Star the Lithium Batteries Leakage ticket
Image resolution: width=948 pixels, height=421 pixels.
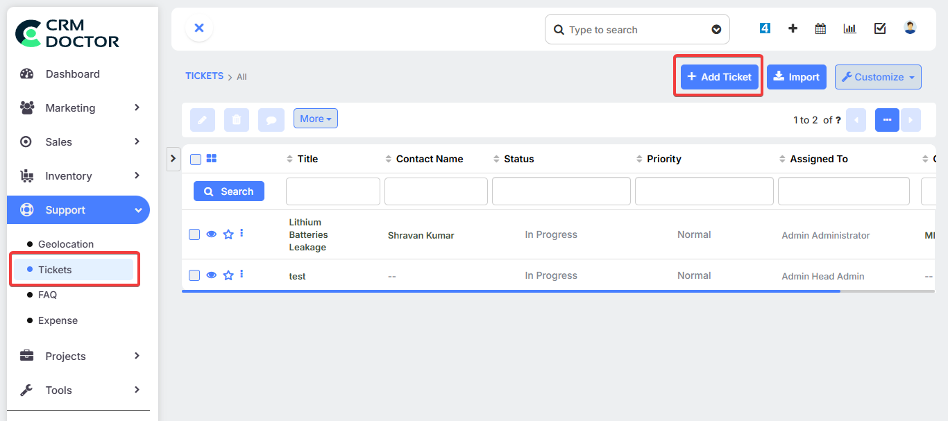[228, 234]
